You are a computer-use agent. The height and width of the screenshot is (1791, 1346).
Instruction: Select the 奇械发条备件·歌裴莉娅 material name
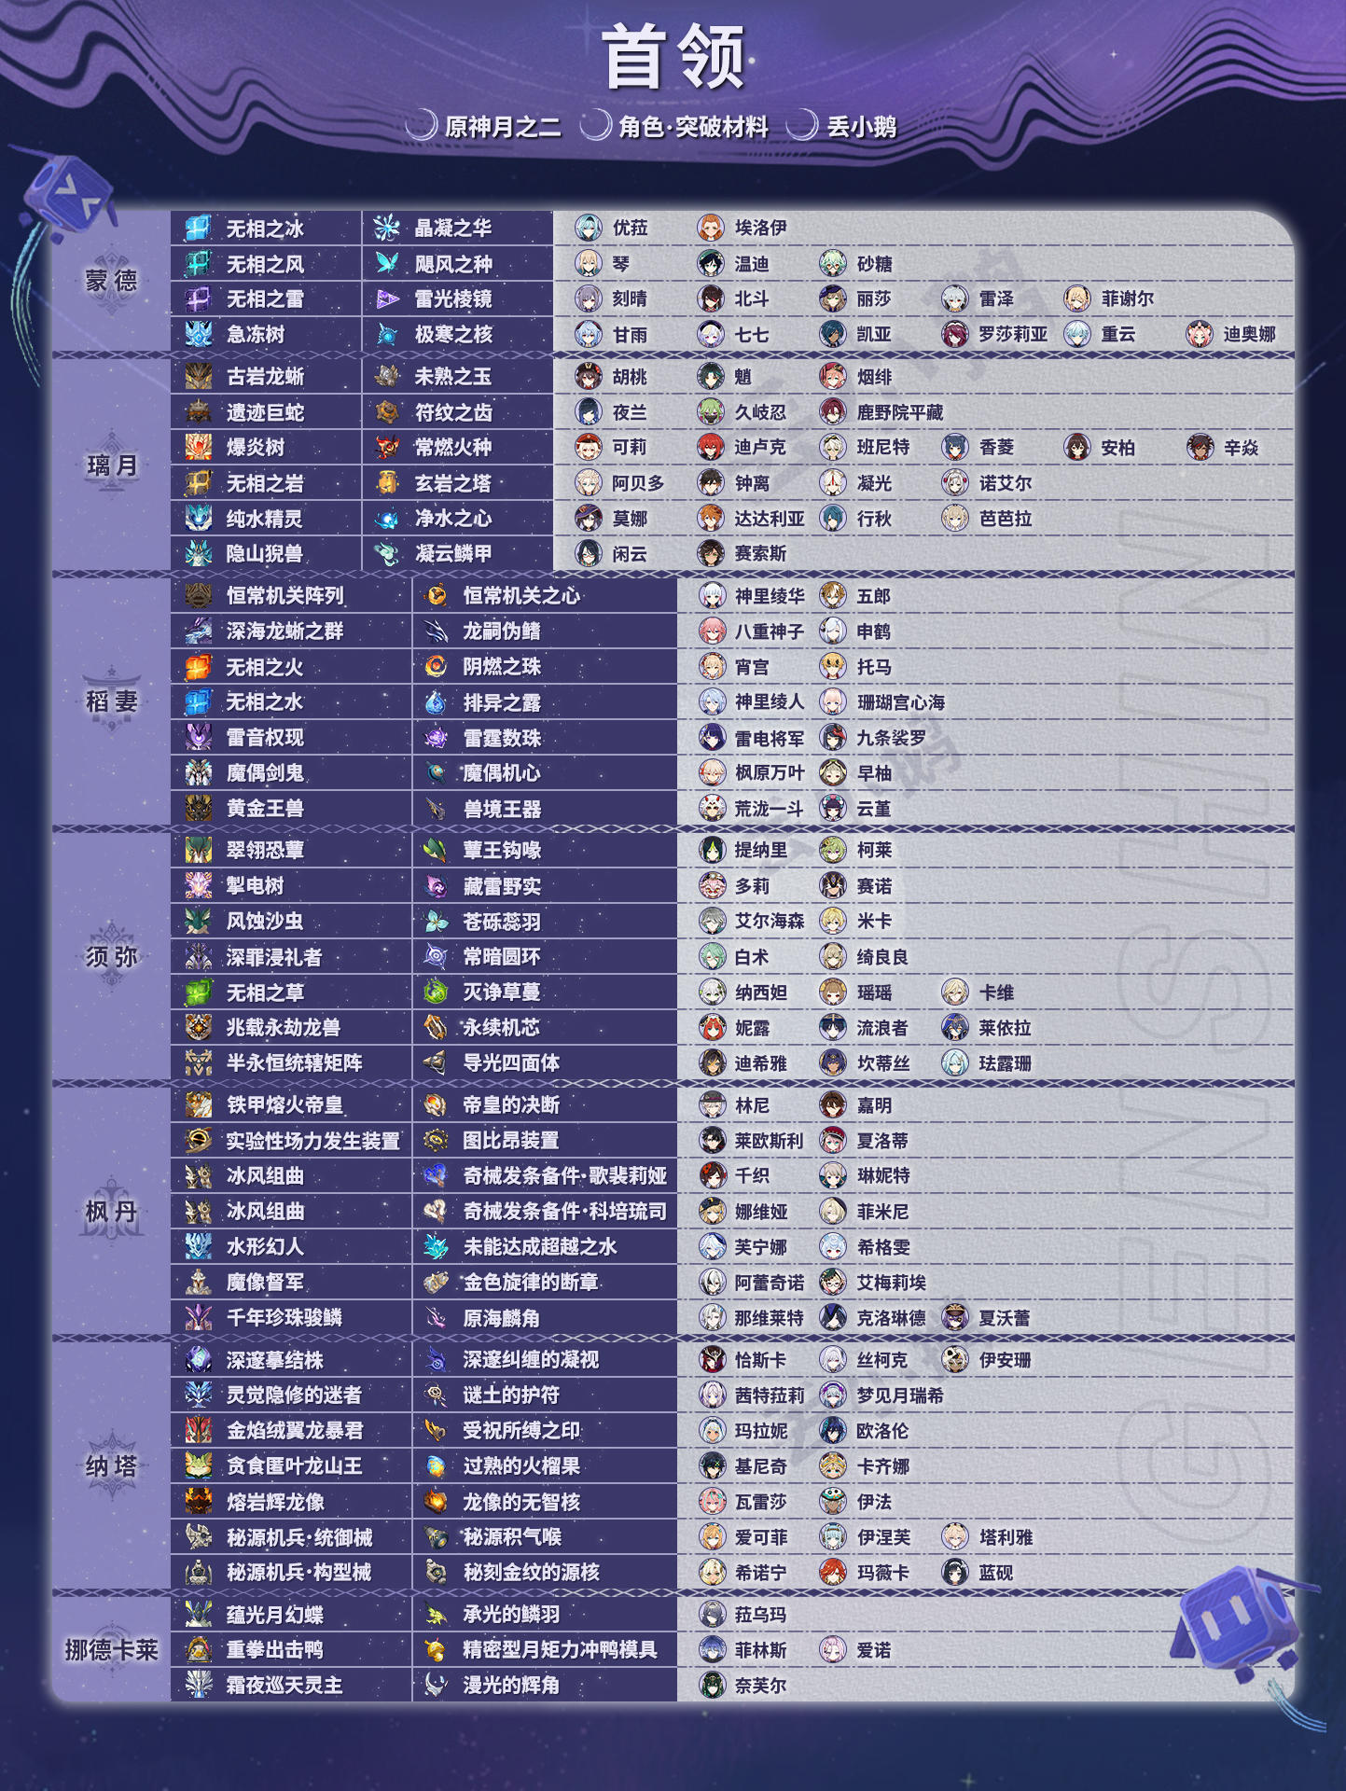pyautogui.click(x=565, y=1176)
